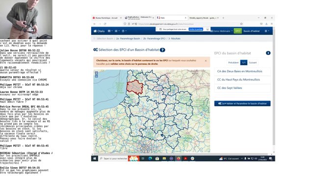
Task: Open Task View on the taskbar
Action: (143, 158)
